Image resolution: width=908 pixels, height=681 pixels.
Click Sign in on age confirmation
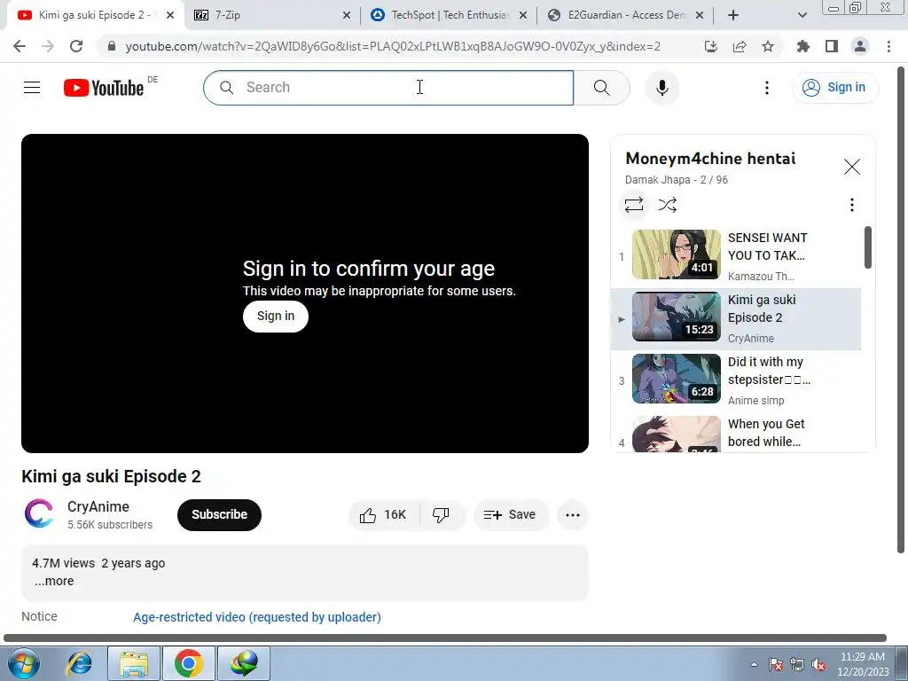[276, 317]
